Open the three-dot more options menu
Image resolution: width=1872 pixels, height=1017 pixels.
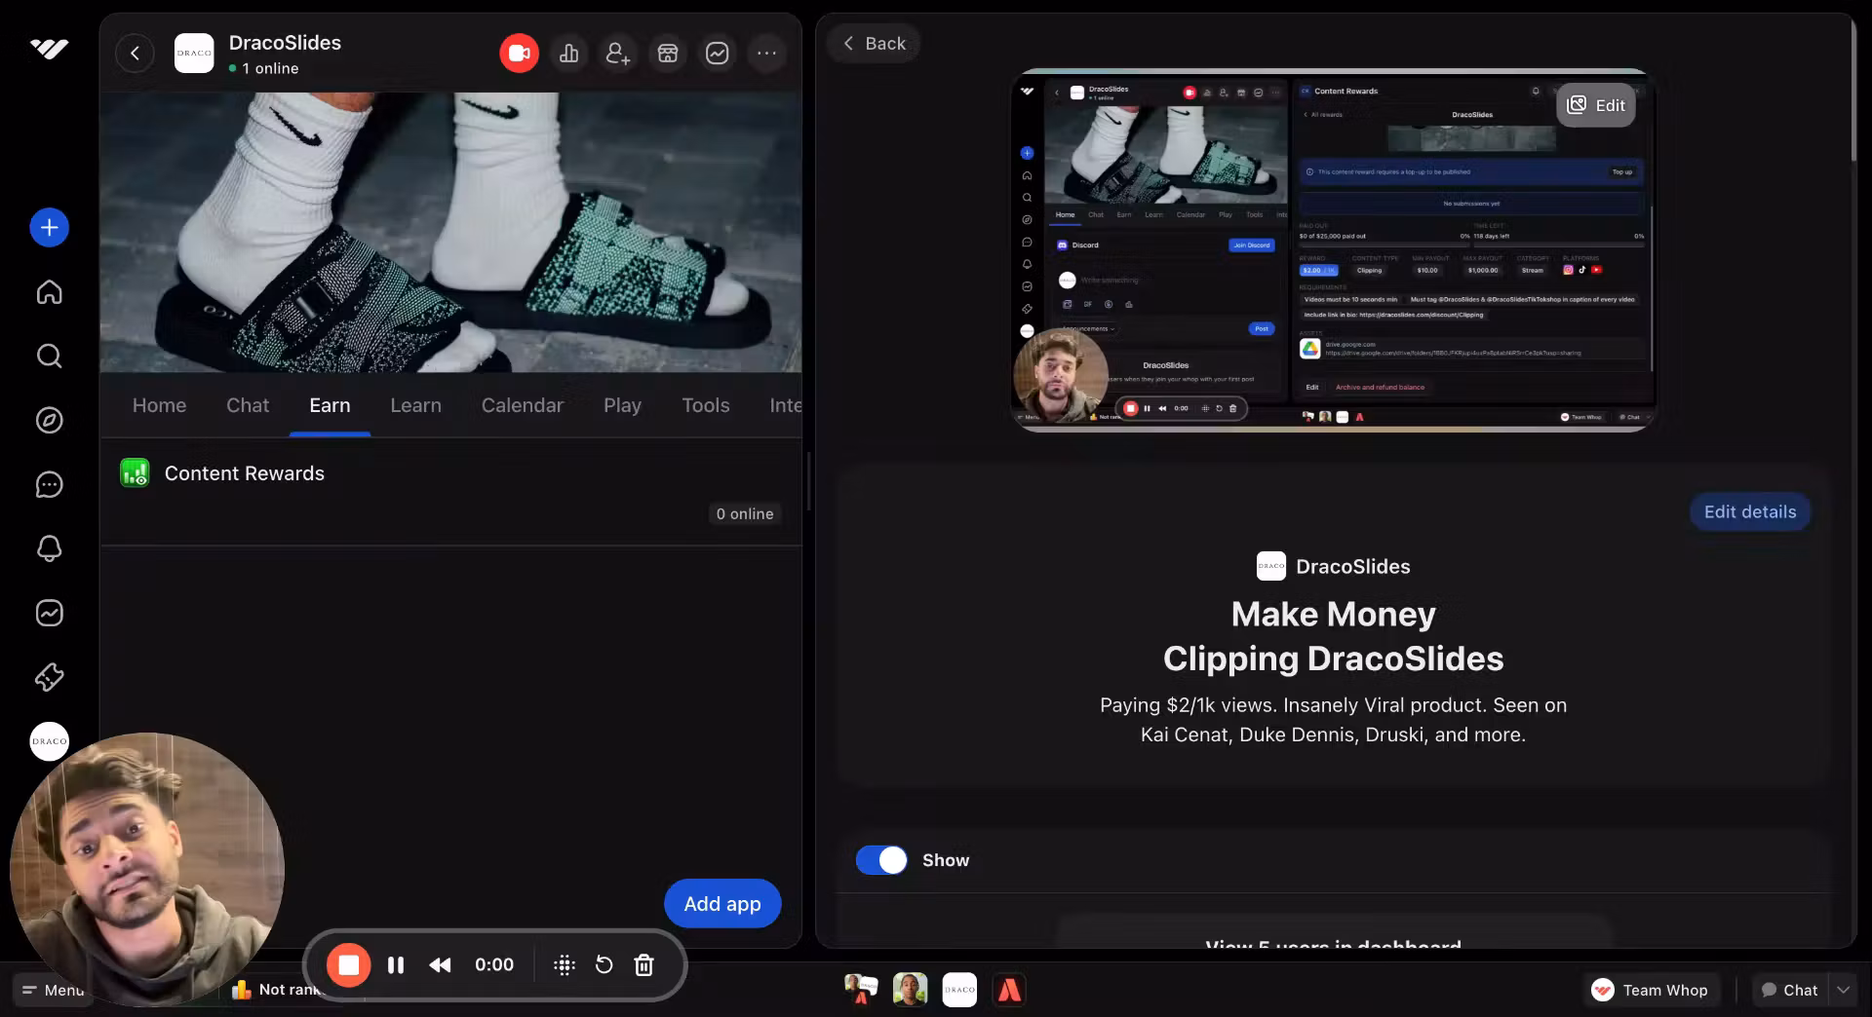pyautogui.click(x=767, y=54)
